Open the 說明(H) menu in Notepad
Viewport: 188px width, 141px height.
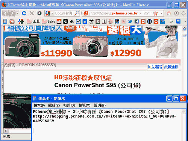click(x=100, y=105)
